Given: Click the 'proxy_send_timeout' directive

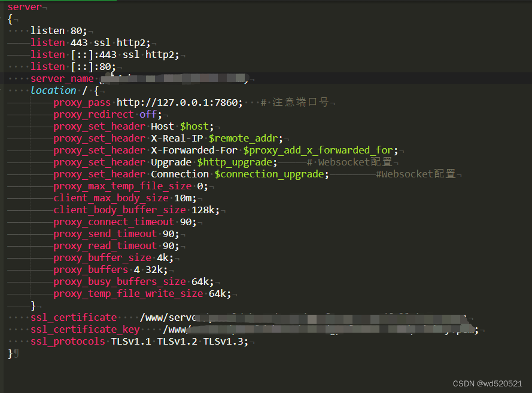Looking at the screenshot, I should point(105,234).
